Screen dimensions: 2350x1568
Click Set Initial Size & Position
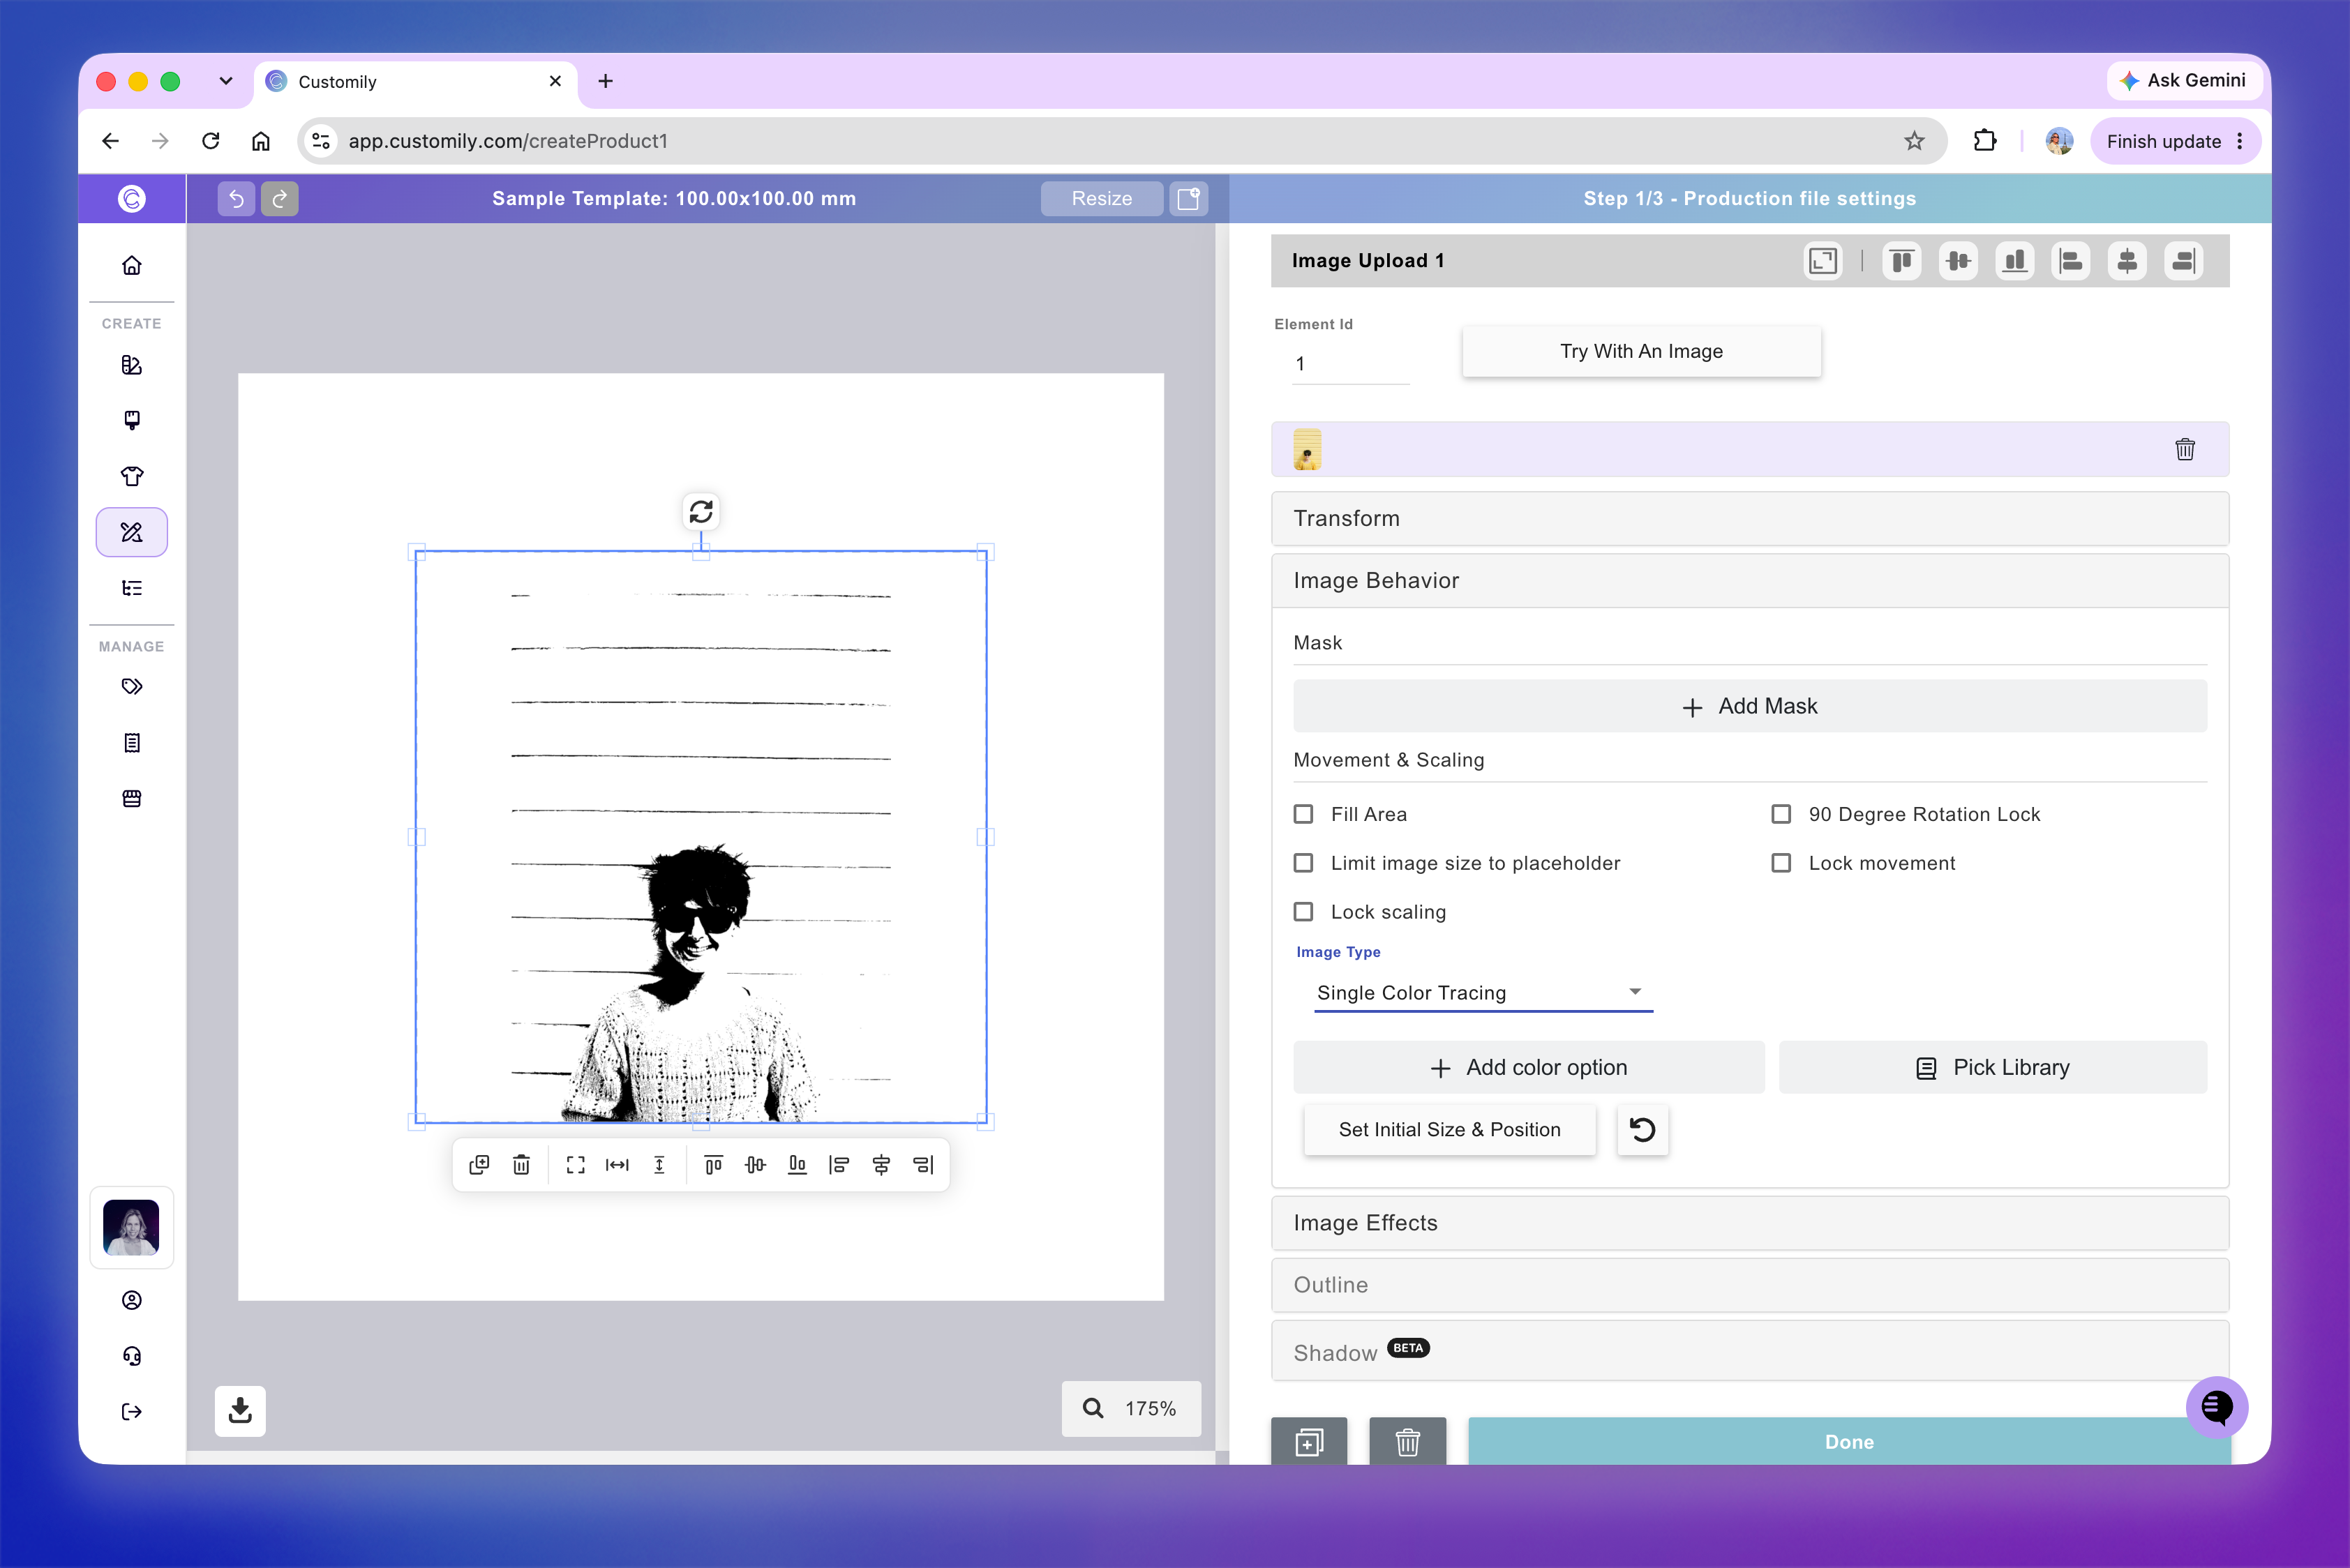click(x=1450, y=1129)
